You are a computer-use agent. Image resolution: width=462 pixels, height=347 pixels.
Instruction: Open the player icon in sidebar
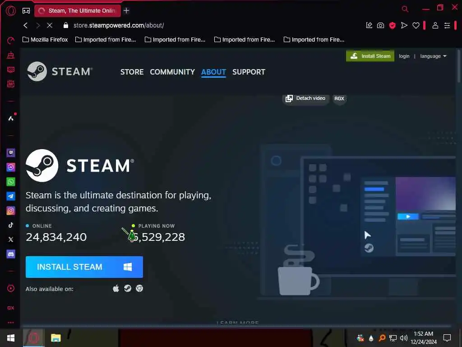click(x=11, y=288)
